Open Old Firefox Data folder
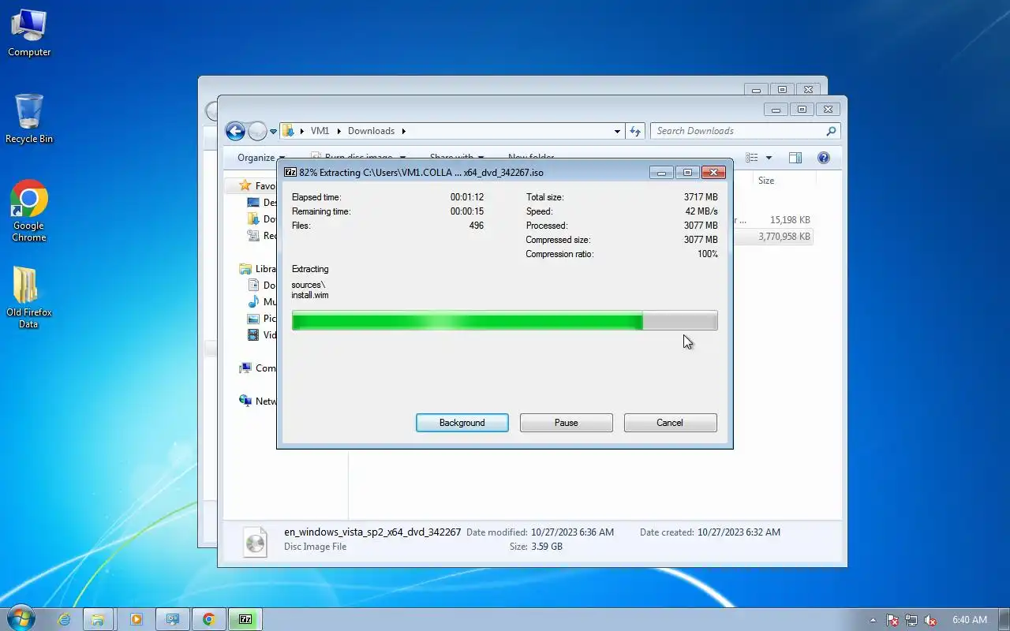This screenshot has height=631, width=1010. (29, 297)
